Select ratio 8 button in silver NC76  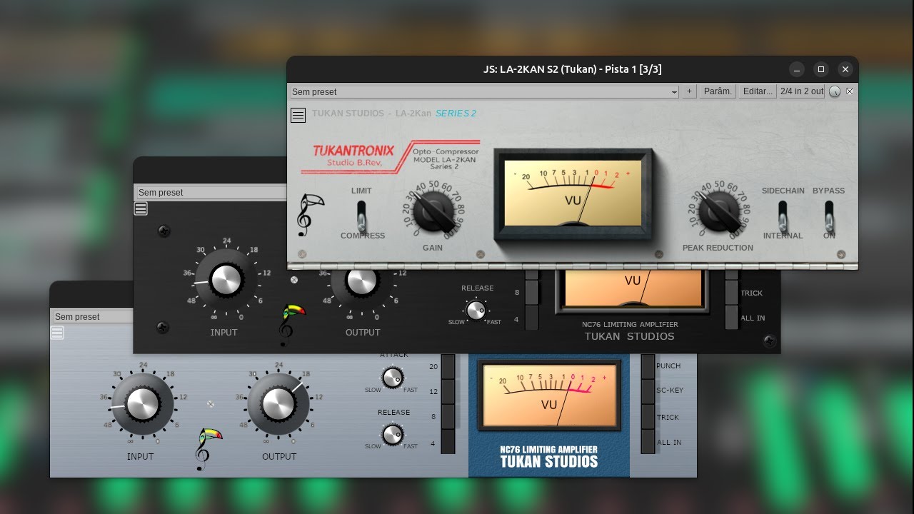(448, 417)
